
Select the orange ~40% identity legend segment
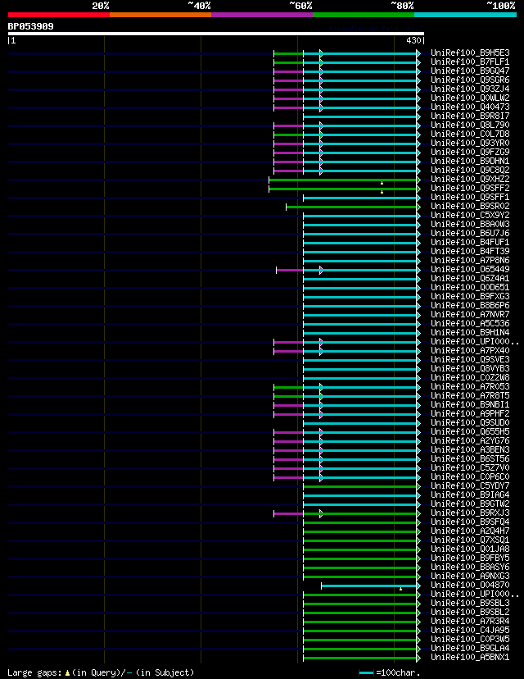pyautogui.click(x=160, y=15)
